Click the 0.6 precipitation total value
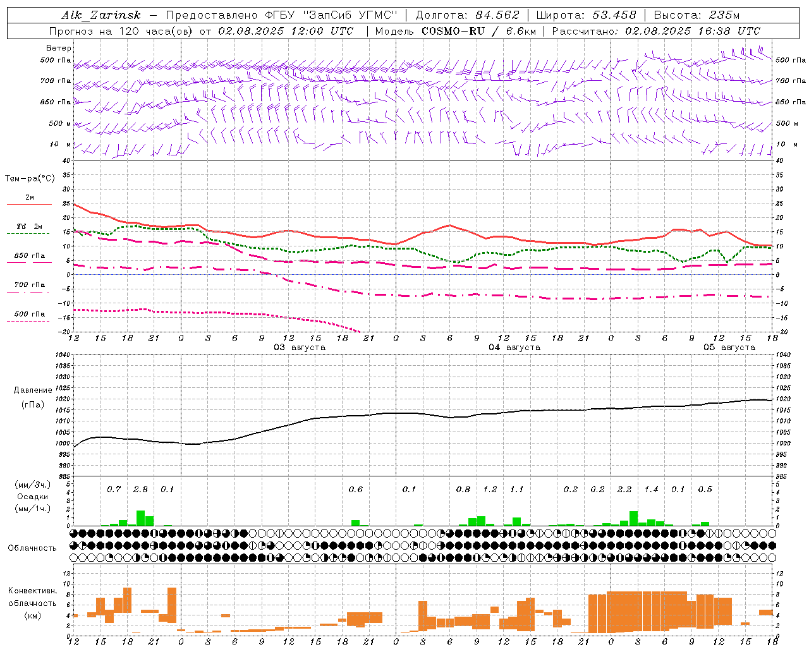 point(356,489)
